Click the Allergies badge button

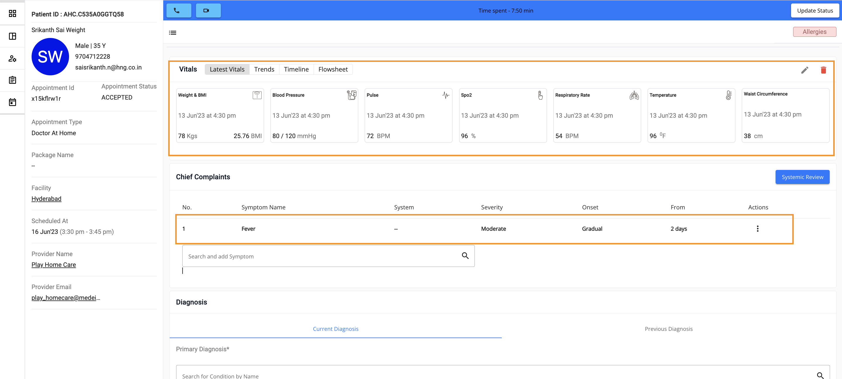tap(814, 32)
